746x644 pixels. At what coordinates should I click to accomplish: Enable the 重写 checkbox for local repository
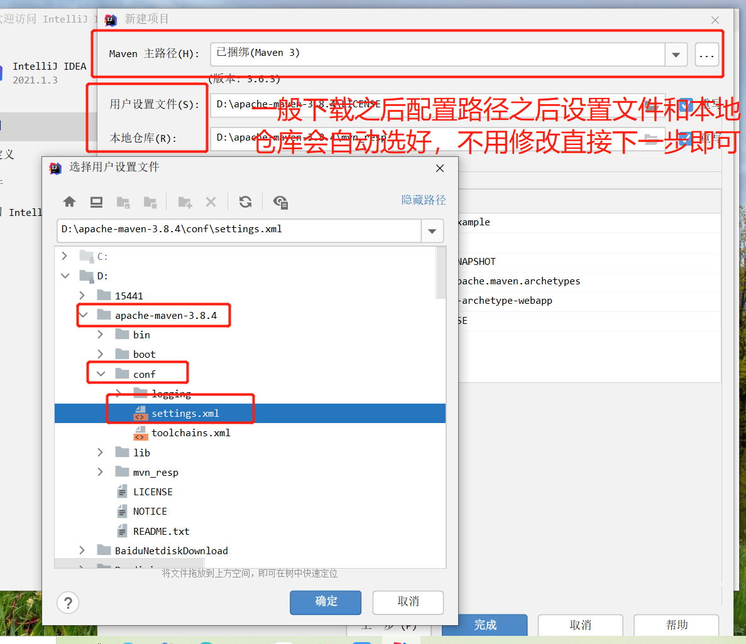(x=685, y=137)
